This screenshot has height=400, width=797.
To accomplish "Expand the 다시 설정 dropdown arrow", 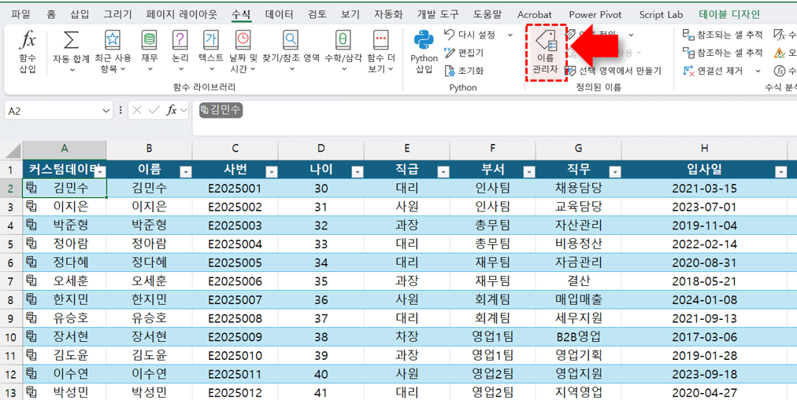I will tap(510, 35).
